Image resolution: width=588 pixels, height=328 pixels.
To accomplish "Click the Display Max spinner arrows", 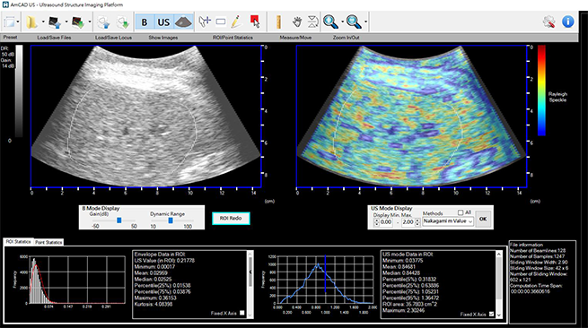I will pos(417,222).
